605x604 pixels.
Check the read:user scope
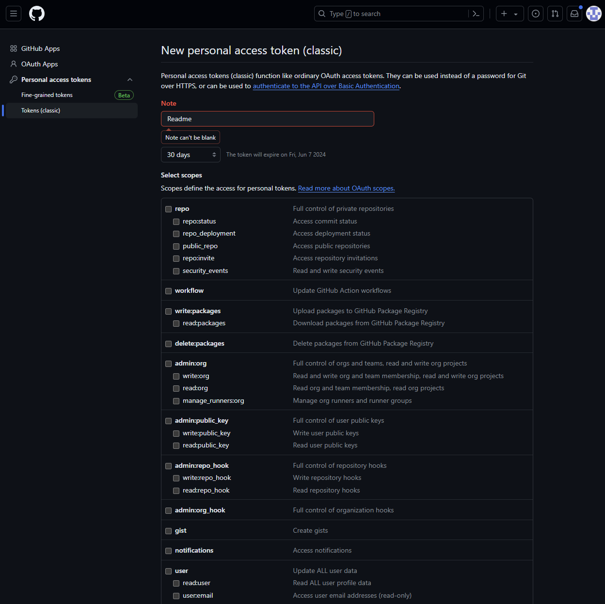click(x=176, y=583)
